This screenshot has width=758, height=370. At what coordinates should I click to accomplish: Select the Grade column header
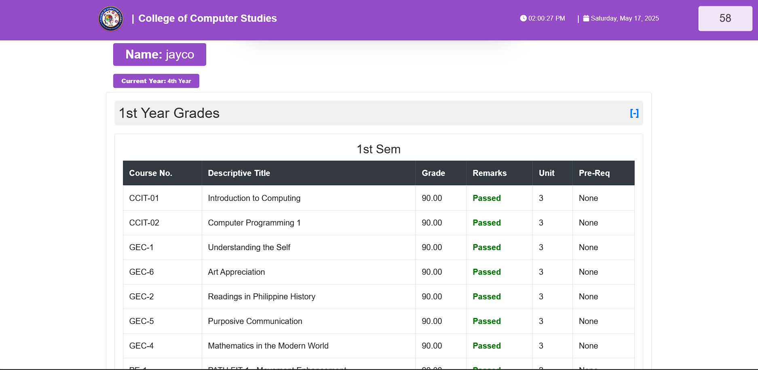point(433,173)
